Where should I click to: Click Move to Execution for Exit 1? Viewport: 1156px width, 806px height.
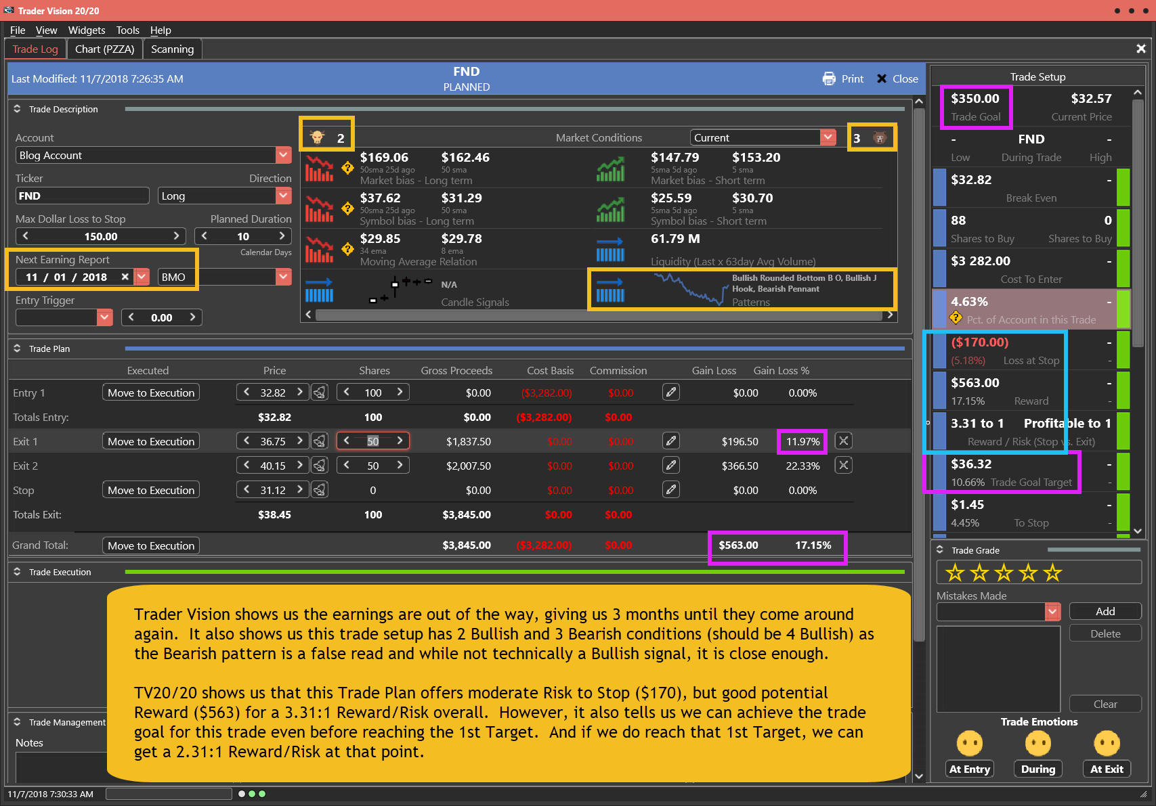tap(151, 441)
